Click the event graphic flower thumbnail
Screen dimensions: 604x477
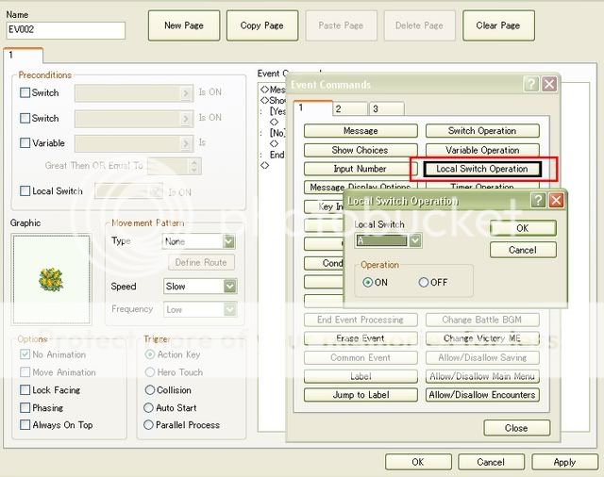(x=51, y=279)
